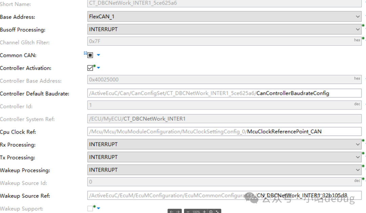This screenshot has width=366, height=213.
Task: Open the Rx Processing dropdown
Action: [224, 144]
